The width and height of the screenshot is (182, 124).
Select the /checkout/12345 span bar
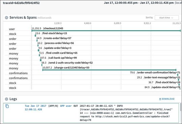point(106,31)
